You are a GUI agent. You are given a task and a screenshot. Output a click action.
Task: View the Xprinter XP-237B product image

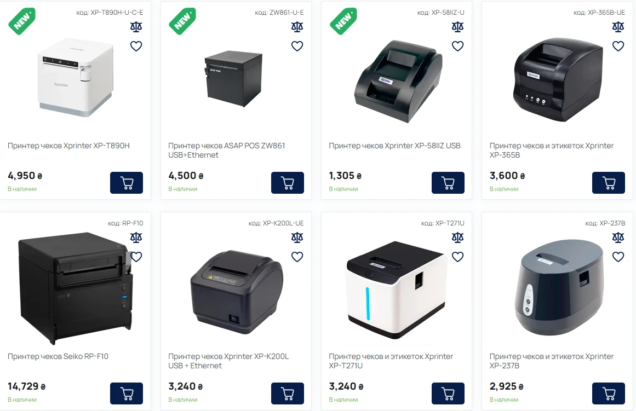point(559,287)
